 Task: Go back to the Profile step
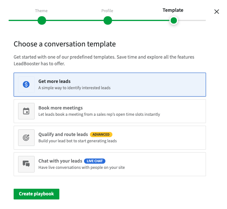(107, 11)
